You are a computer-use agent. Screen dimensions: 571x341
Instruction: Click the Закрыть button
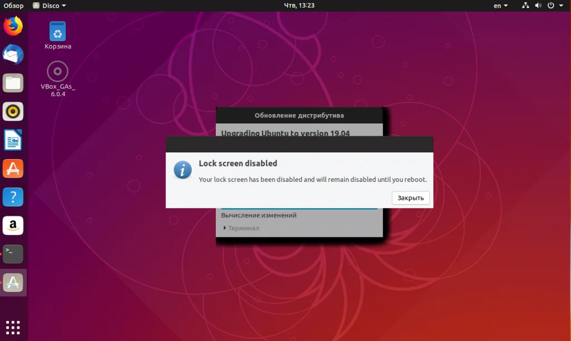coord(410,198)
